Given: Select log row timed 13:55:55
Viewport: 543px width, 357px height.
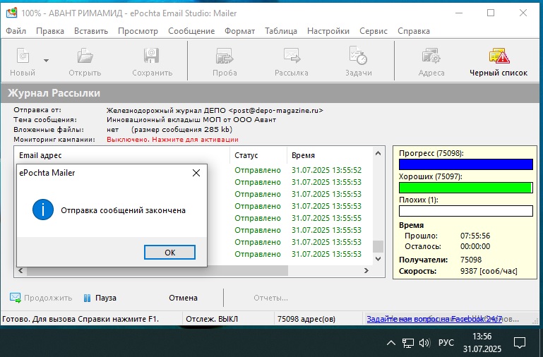Looking at the screenshot, I should click(298, 218).
